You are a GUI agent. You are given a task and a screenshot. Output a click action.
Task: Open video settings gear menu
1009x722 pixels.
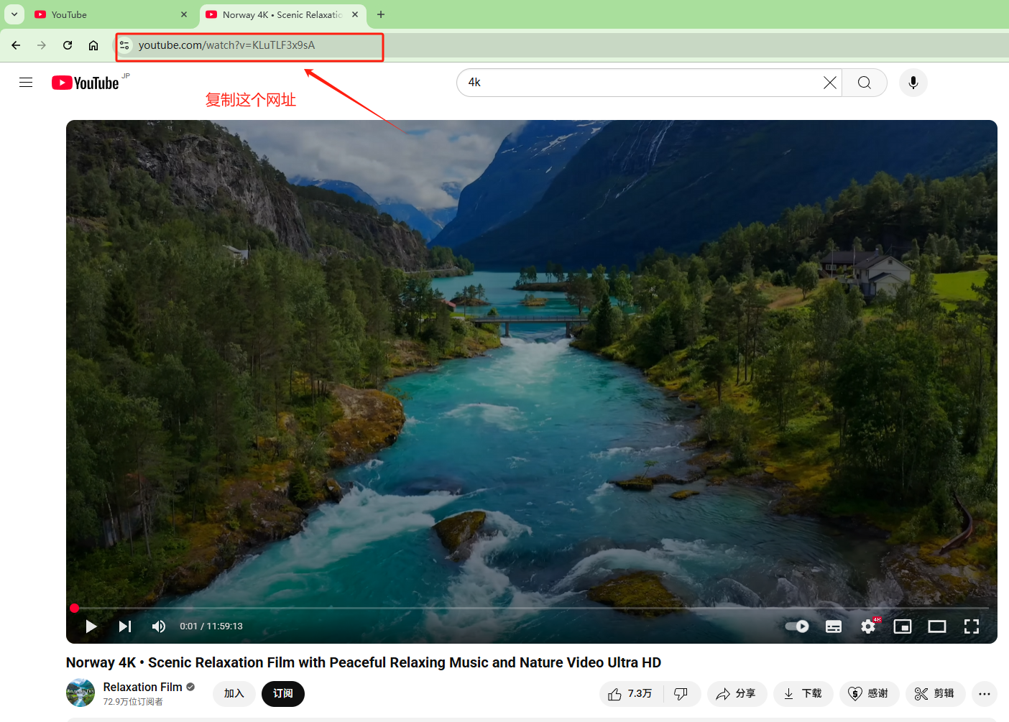point(868,626)
